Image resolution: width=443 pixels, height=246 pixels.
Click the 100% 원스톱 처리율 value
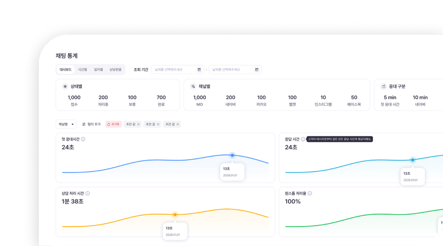293,201
